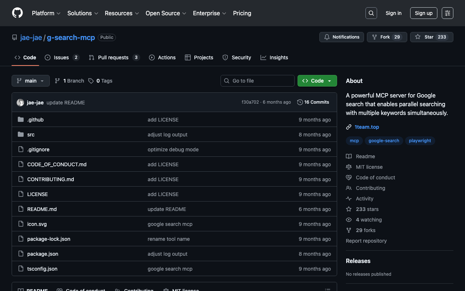Open the Pull requests tab
The width and height of the screenshot is (465, 291).
[113, 57]
